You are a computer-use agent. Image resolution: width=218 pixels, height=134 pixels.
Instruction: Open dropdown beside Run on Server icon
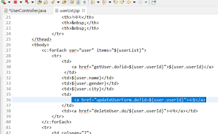9,2
